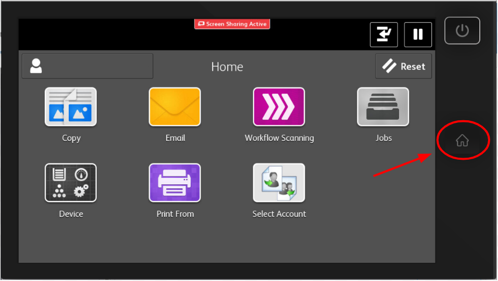The image size is (498, 281).
Task: Click the Home title text
Action: coord(227,67)
